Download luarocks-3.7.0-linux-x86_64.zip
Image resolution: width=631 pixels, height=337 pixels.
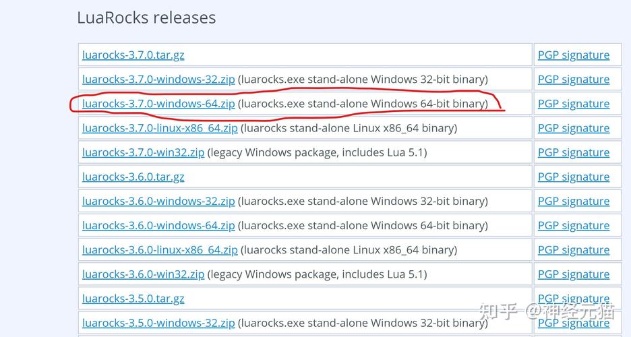(x=160, y=128)
